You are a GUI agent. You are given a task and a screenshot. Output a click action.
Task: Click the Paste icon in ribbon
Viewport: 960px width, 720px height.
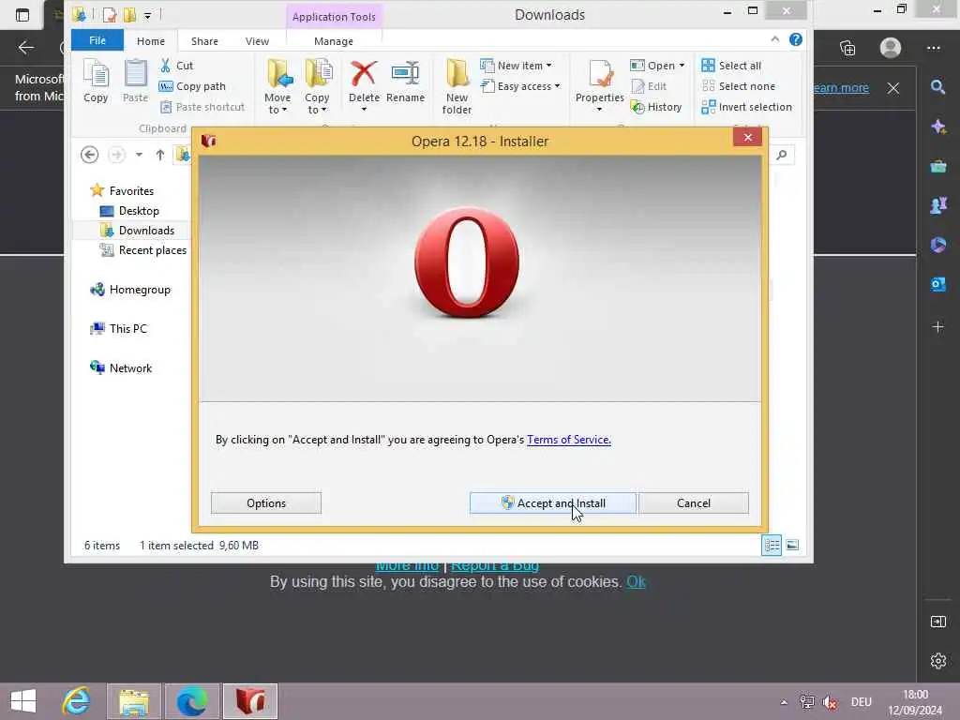[135, 81]
